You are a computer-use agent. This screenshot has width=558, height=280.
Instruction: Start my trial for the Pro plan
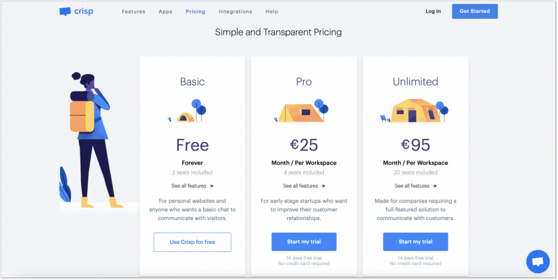[304, 242]
